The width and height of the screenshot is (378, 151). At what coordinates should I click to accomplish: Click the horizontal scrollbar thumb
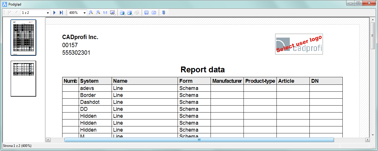click(199, 140)
